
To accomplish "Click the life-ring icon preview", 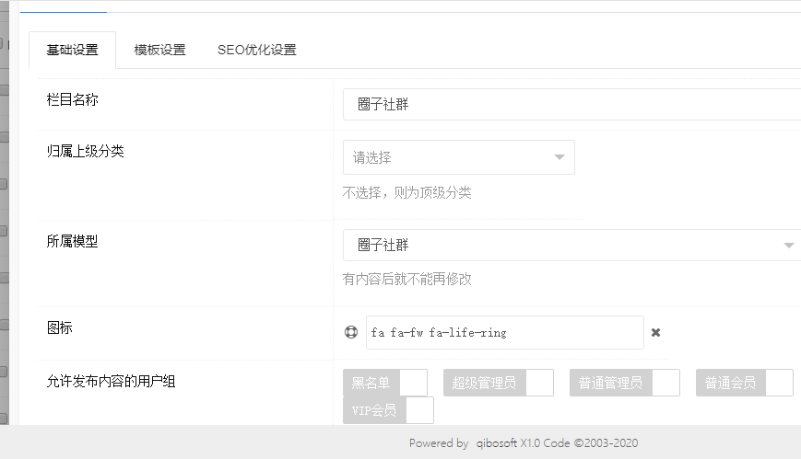I will click(x=350, y=332).
